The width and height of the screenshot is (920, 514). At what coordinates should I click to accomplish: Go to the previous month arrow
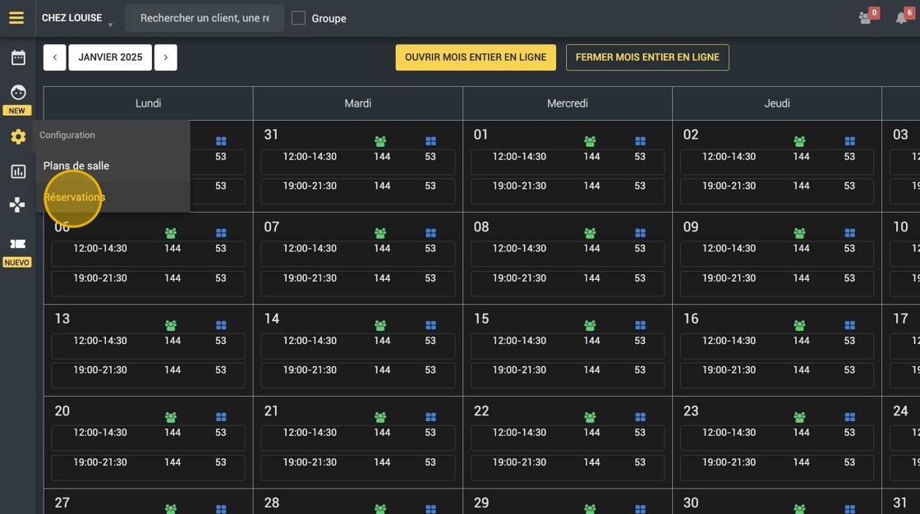coord(54,57)
